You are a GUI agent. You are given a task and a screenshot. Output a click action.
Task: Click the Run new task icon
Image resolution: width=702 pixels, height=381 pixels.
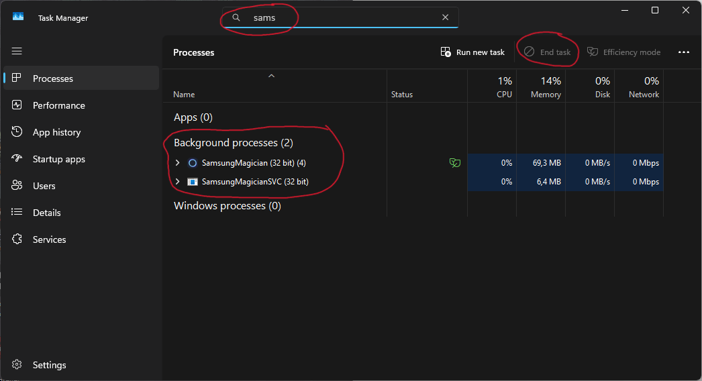[446, 52]
